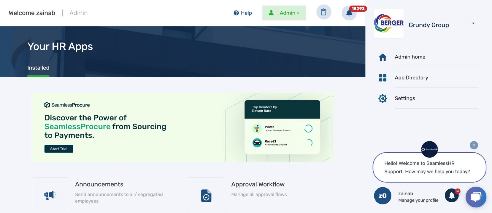492x213 pixels.
Task: Click the zainab profile name
Action: coord(405,193)
